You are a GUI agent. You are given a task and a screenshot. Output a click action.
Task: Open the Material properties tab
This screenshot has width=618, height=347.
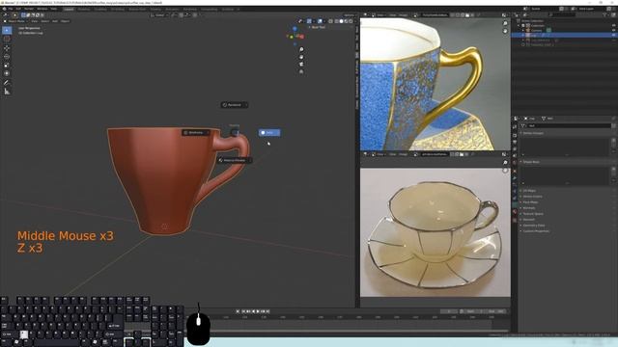(x=515, y=212)
